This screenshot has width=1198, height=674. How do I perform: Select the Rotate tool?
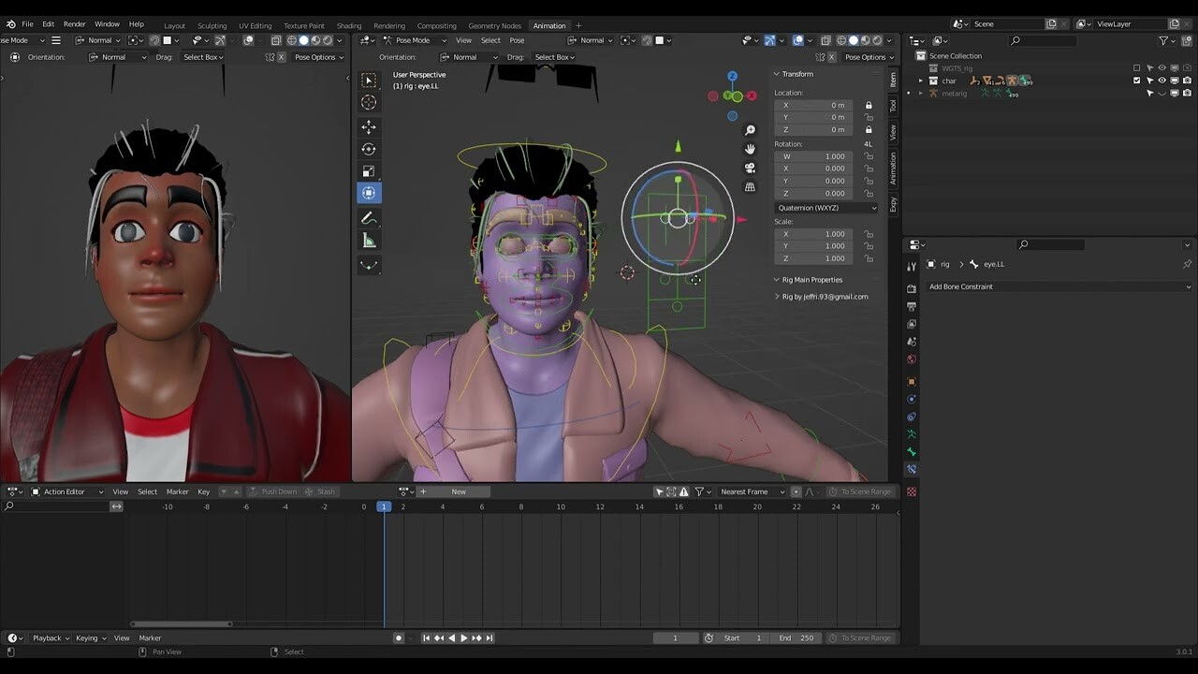point(369,148)
